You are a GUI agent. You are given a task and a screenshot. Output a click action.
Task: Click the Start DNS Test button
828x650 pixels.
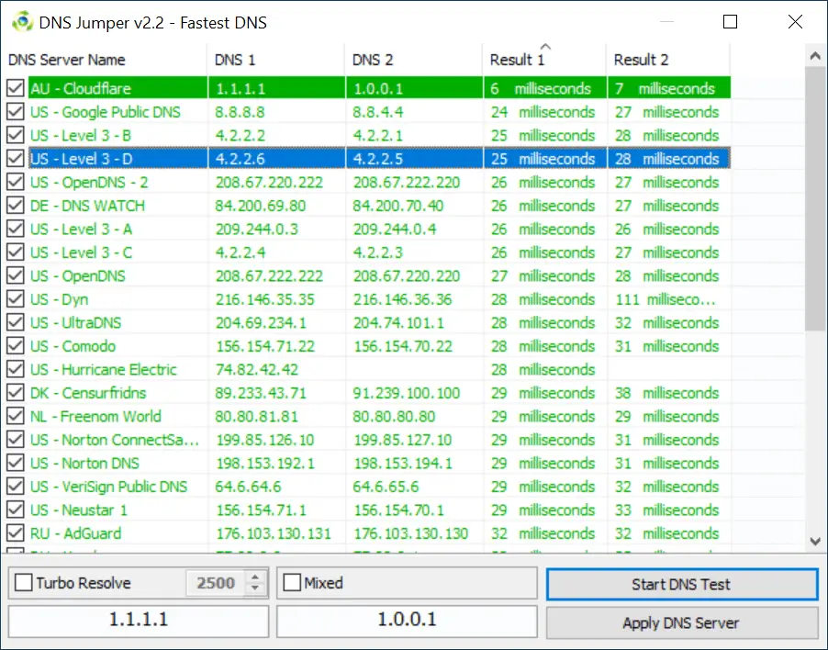(682, 584)
